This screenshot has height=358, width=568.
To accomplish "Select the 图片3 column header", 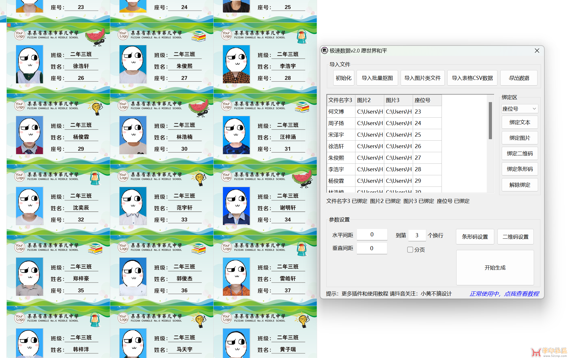I will (x=398, y=100).
